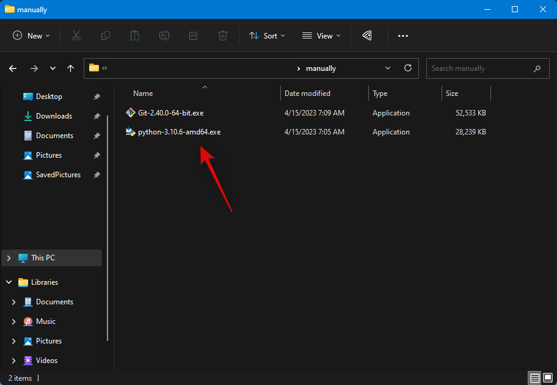The width and height of the screenshot is (557, 385).
Task: Open the See more ellipsis menu
Action: (x=403, y=36)
